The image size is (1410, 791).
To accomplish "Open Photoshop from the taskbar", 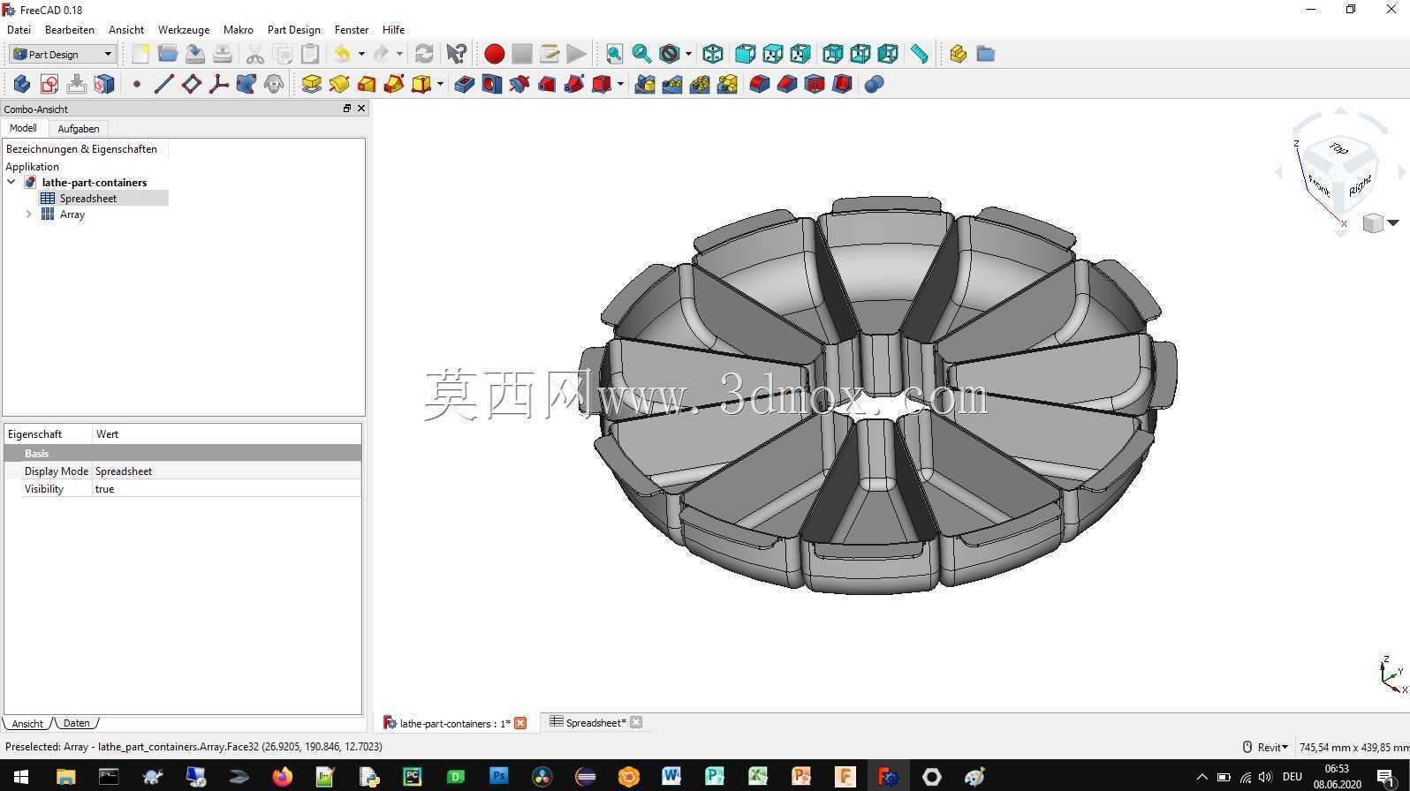I will click(x=499, y=777).
